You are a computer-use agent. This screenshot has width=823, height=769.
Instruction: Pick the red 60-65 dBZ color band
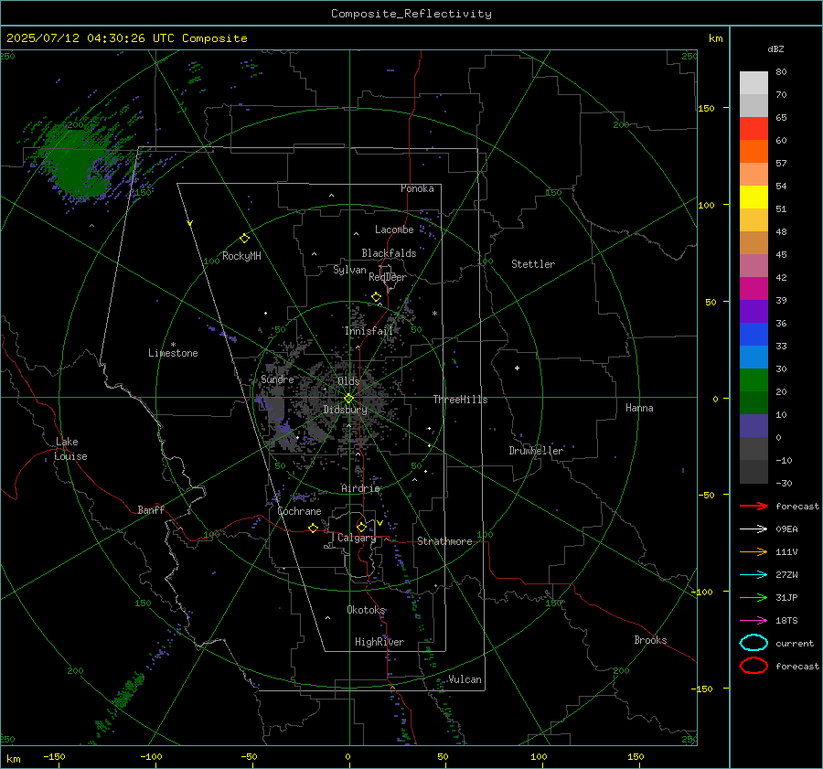754,129
